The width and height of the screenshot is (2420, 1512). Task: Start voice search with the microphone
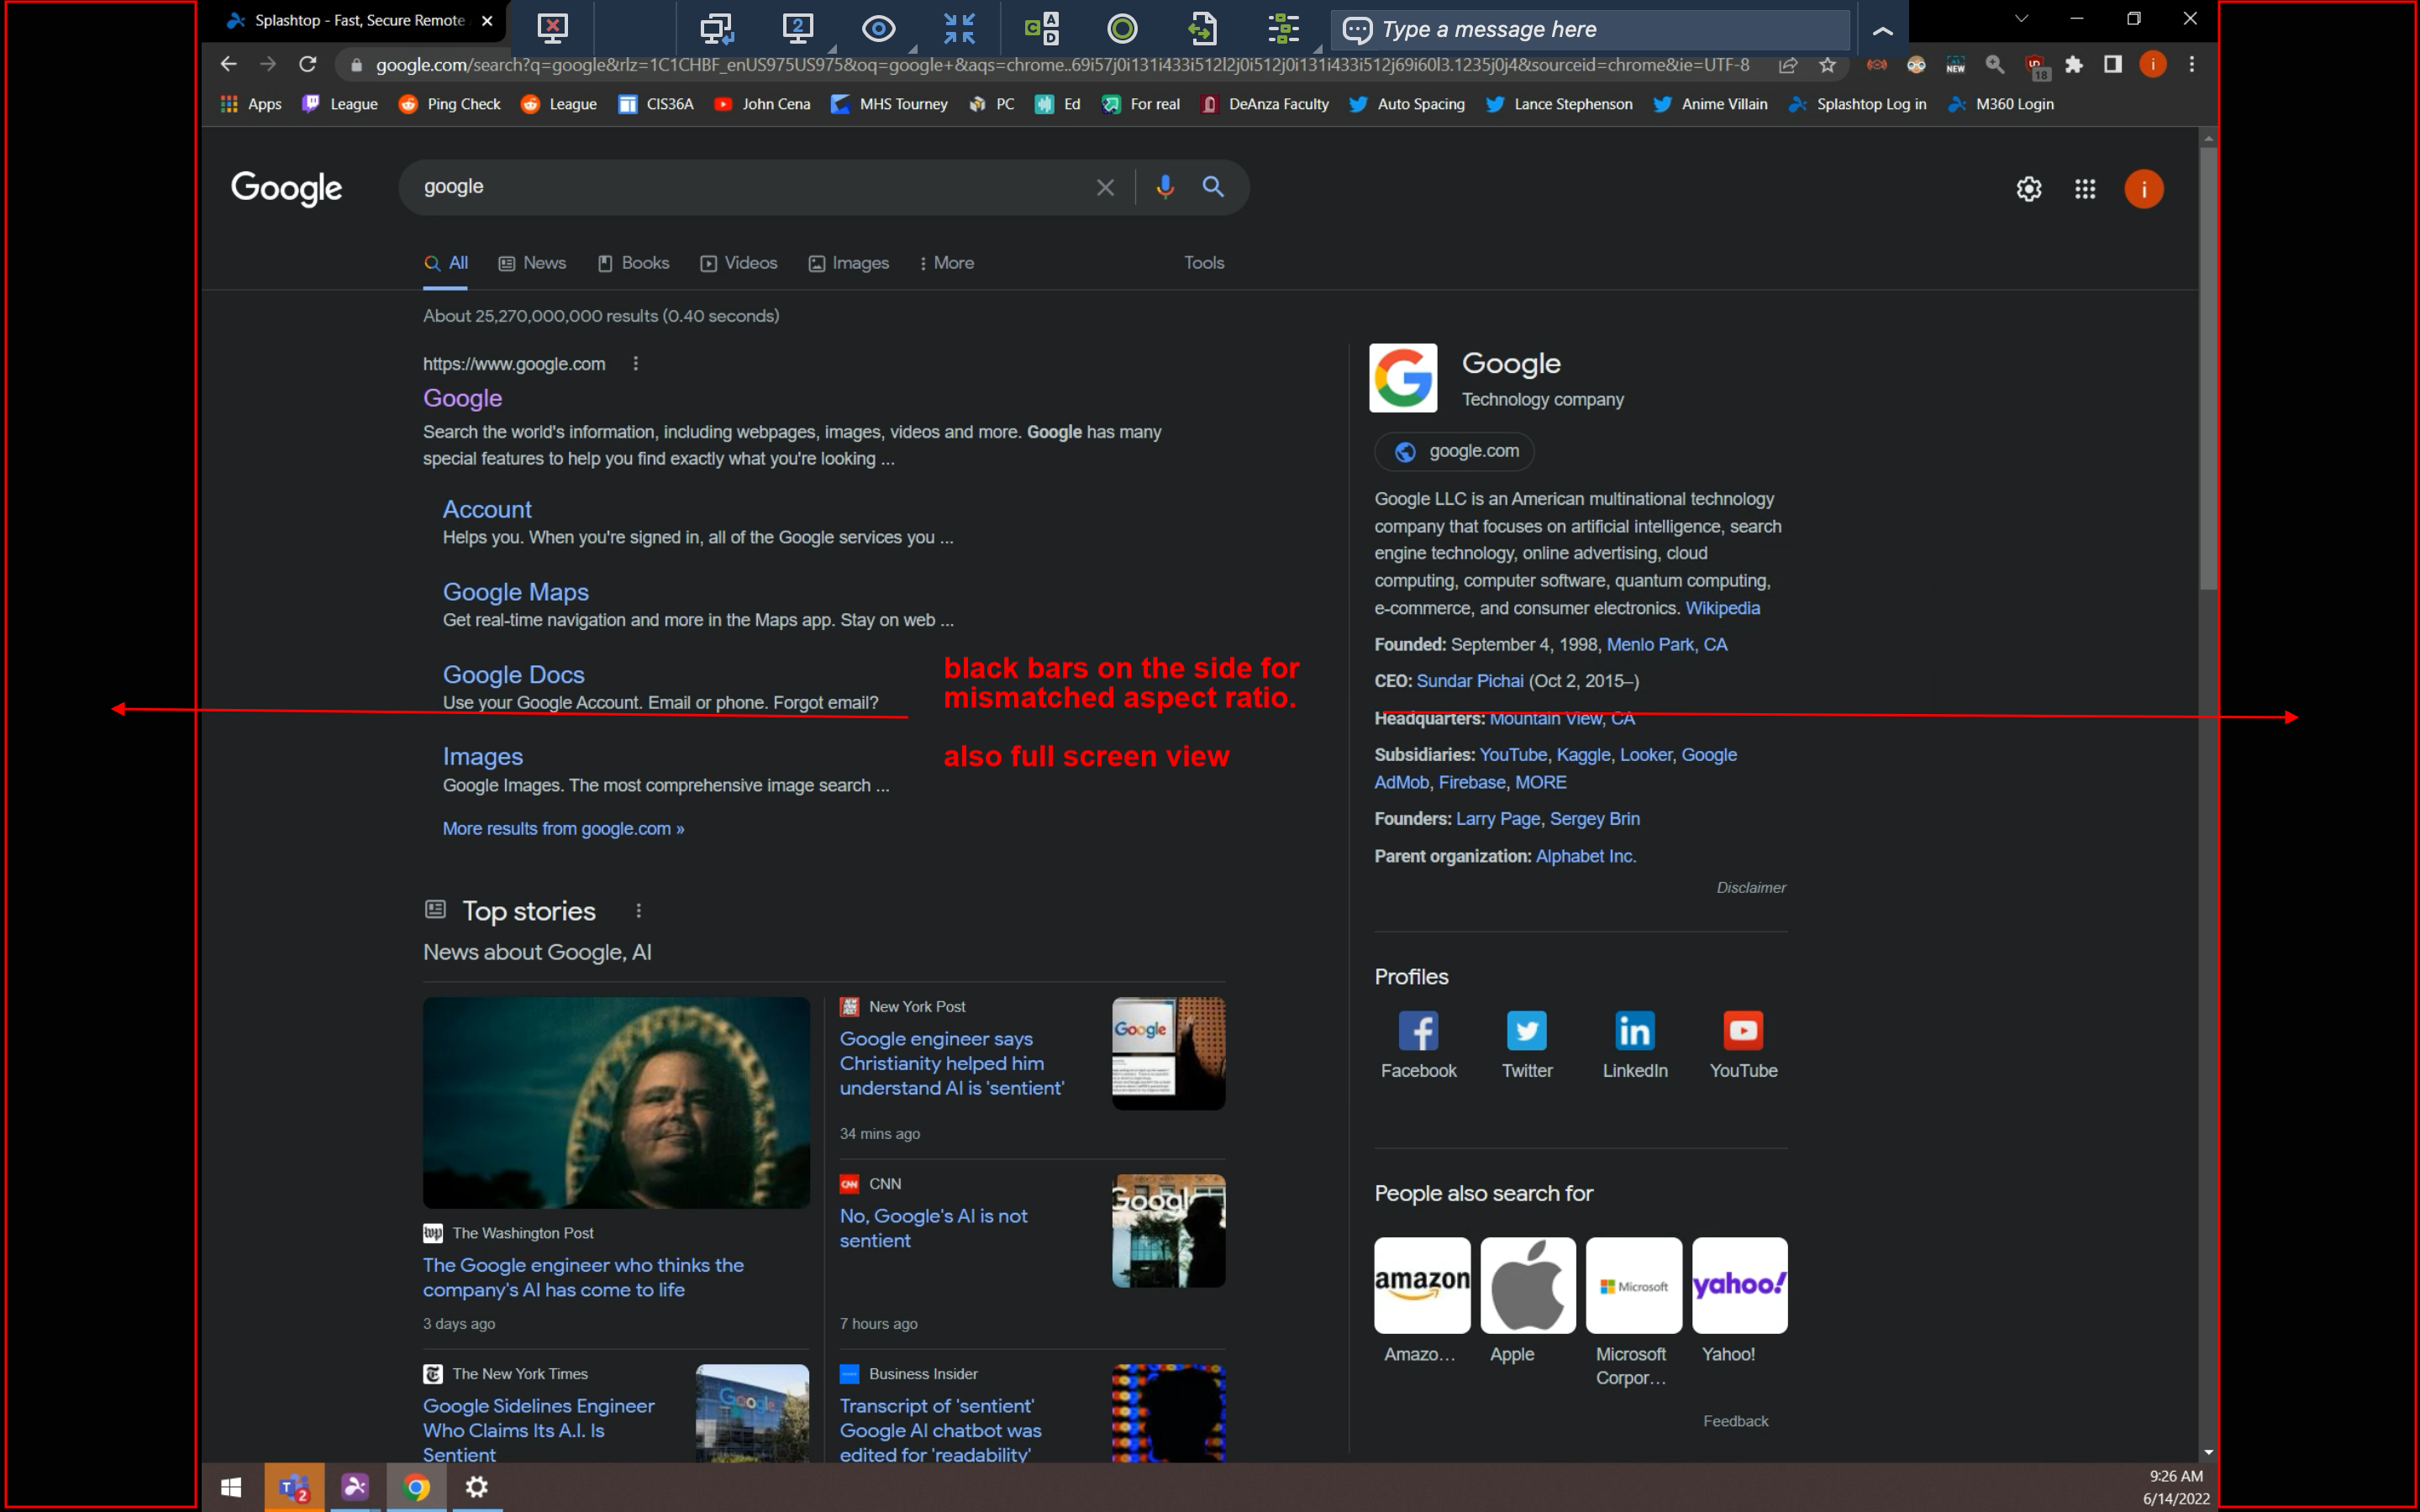click(1165, 187)
